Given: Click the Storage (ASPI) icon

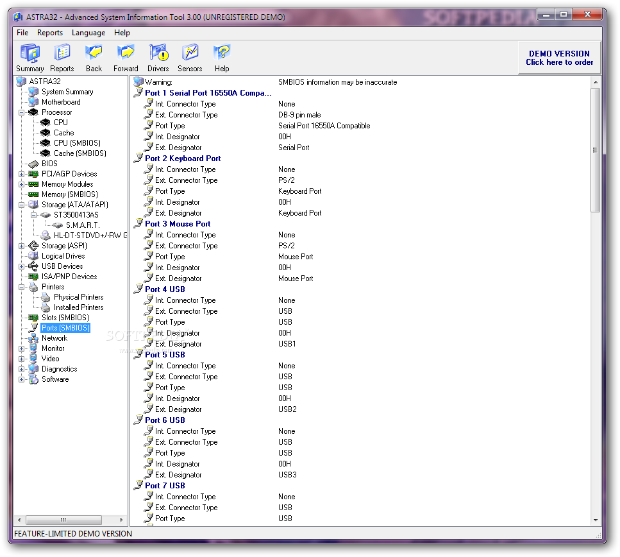Looking at the screenshot, I should (33, 246).
